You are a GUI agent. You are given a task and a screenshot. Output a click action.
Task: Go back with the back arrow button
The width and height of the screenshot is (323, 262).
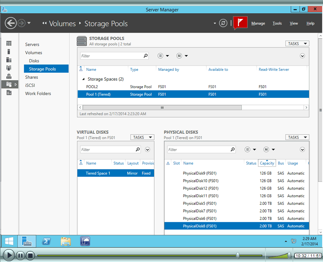pos(10,23)
